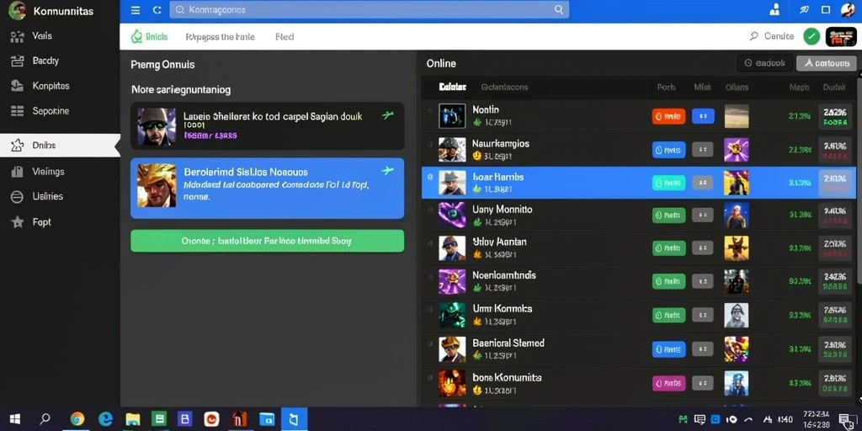Click the long green button below the cards
The height and width of the screenshot is (431, 862).
coord(267,241)
